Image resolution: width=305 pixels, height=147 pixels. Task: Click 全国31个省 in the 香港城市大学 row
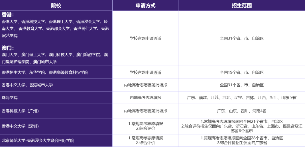tap(242, 85)
